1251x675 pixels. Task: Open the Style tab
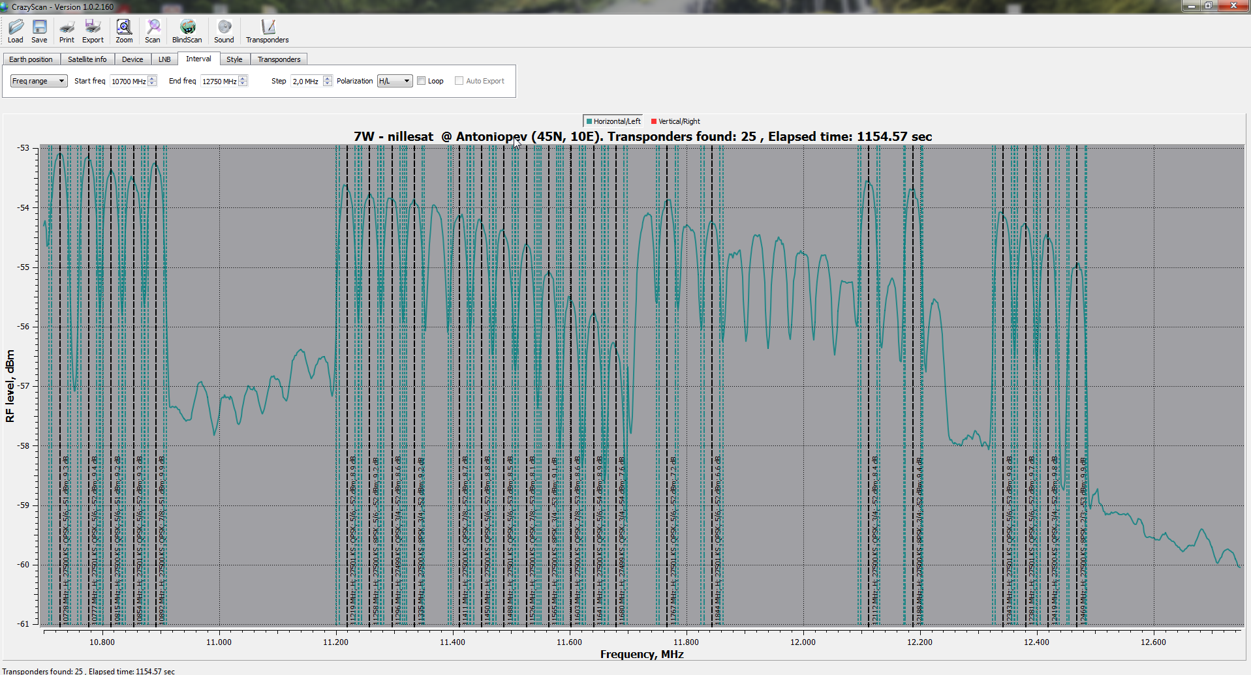pyautogui.click(x=234, y=59)
